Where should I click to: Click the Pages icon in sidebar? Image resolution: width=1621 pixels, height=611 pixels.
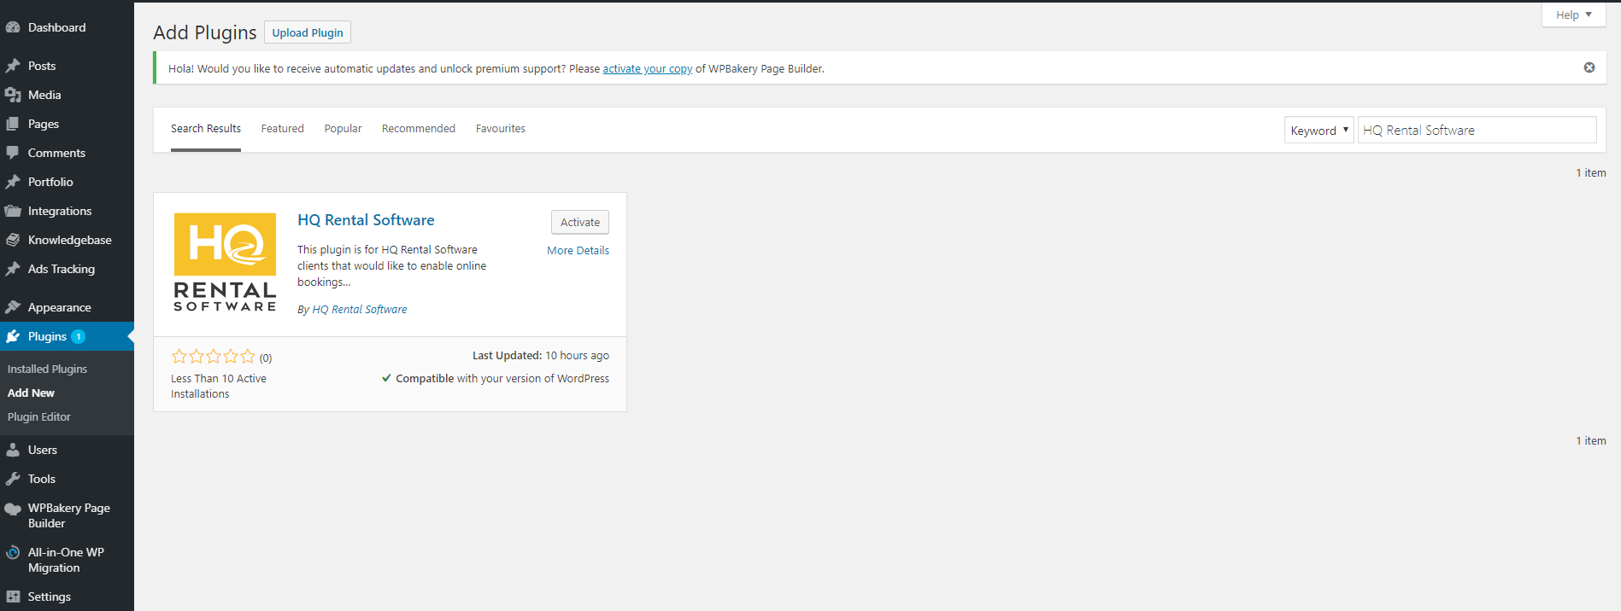13,124
